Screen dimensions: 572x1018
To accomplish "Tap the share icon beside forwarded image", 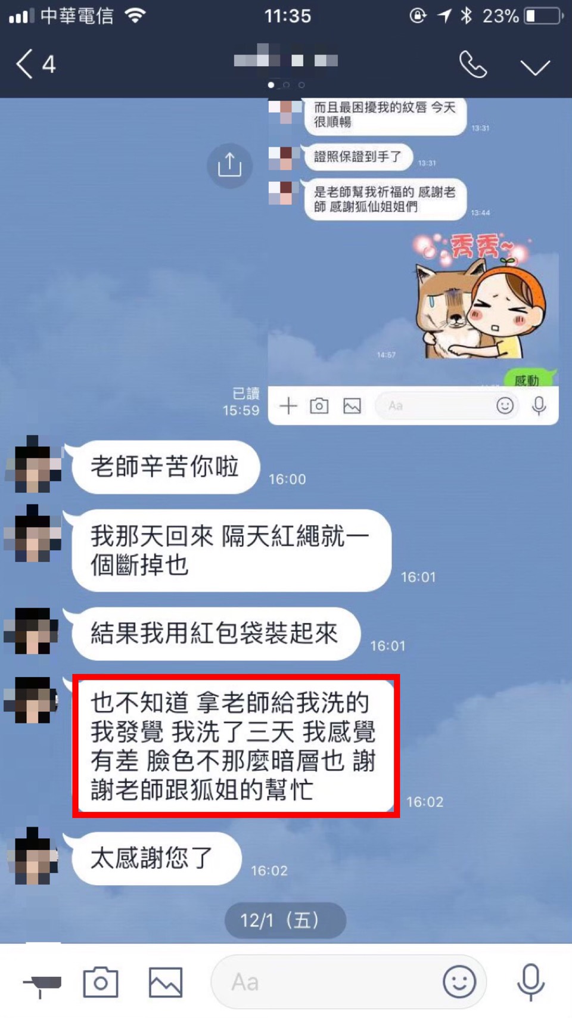I will point(229,165).
